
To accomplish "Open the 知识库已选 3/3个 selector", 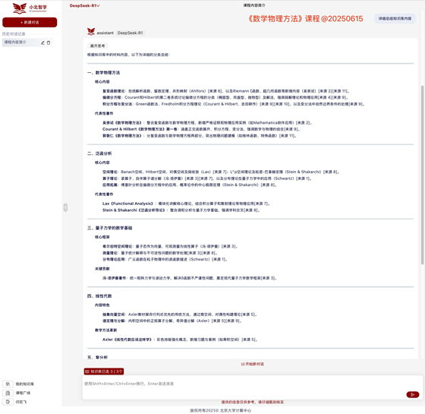I will [x=104, y=371].
